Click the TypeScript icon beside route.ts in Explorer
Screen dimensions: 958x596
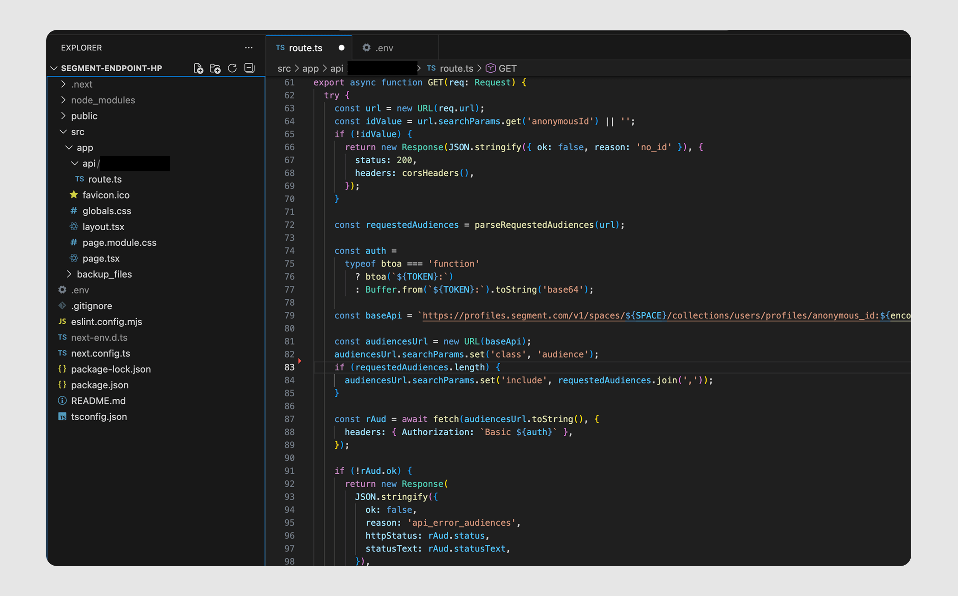coord(80,179)
